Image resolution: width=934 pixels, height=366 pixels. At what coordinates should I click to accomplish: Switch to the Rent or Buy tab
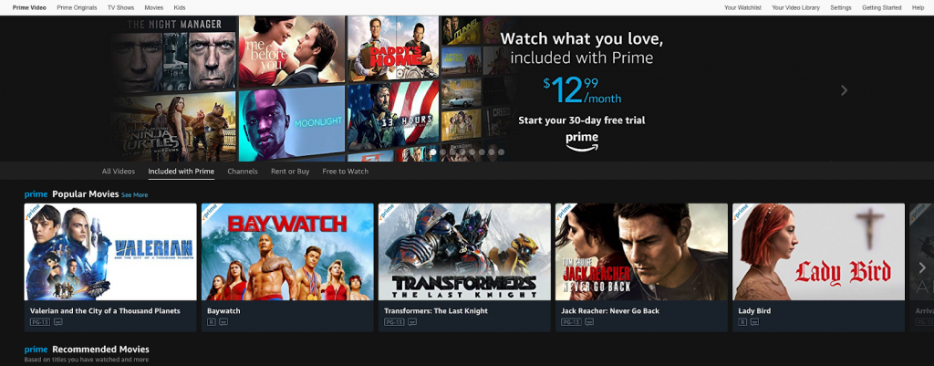[290, 171]
